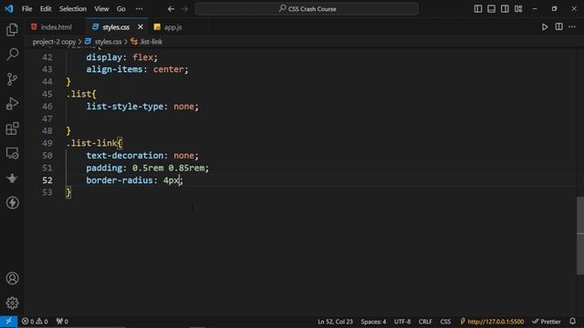Image resolution: width=584 pixels, height=328 pixels.
Task: Toggle the primary side bar layout icon
Action: tap(478, 8)
